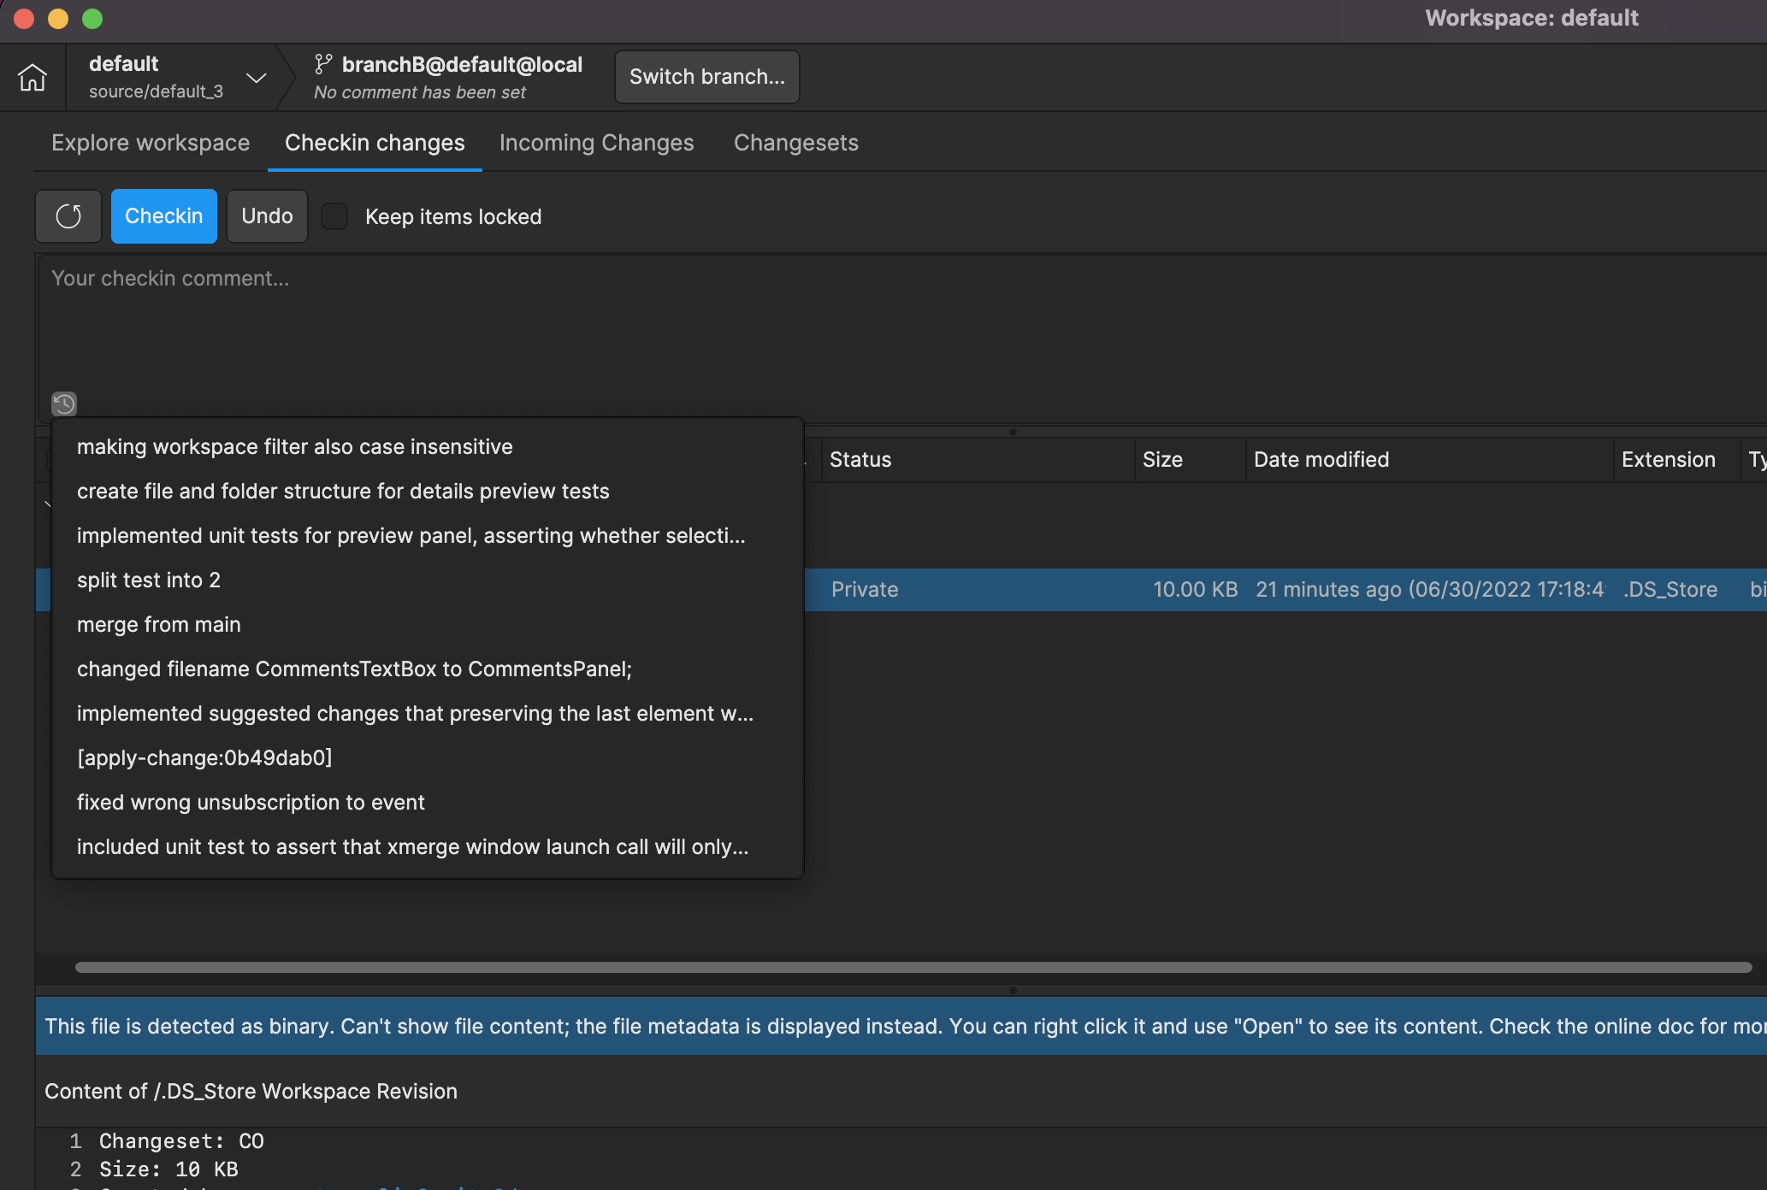Switch to the Explore workspace tab
The height and width of the screenshot is (1190, 1767).
click(151, 143)
